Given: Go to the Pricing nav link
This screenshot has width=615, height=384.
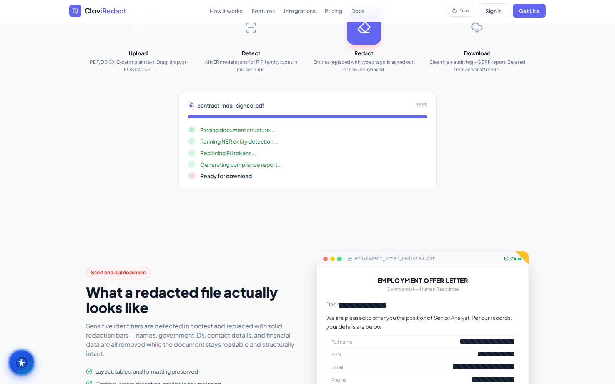Looking at the screenshot, I should [x=333, y=11].
